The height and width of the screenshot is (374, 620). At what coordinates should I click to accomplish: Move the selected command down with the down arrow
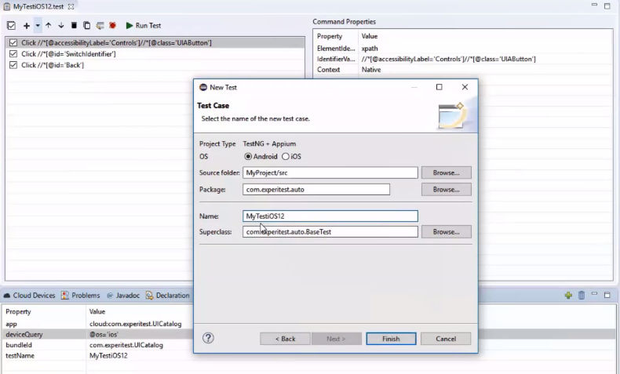click(x=61, y=26)
